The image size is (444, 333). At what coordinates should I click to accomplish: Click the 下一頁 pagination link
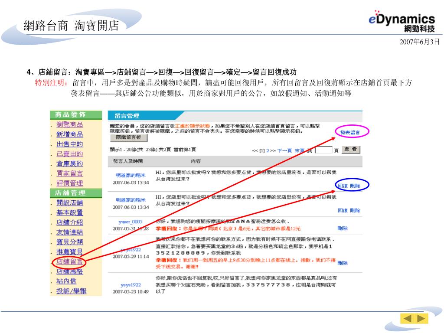click(284, 150)
